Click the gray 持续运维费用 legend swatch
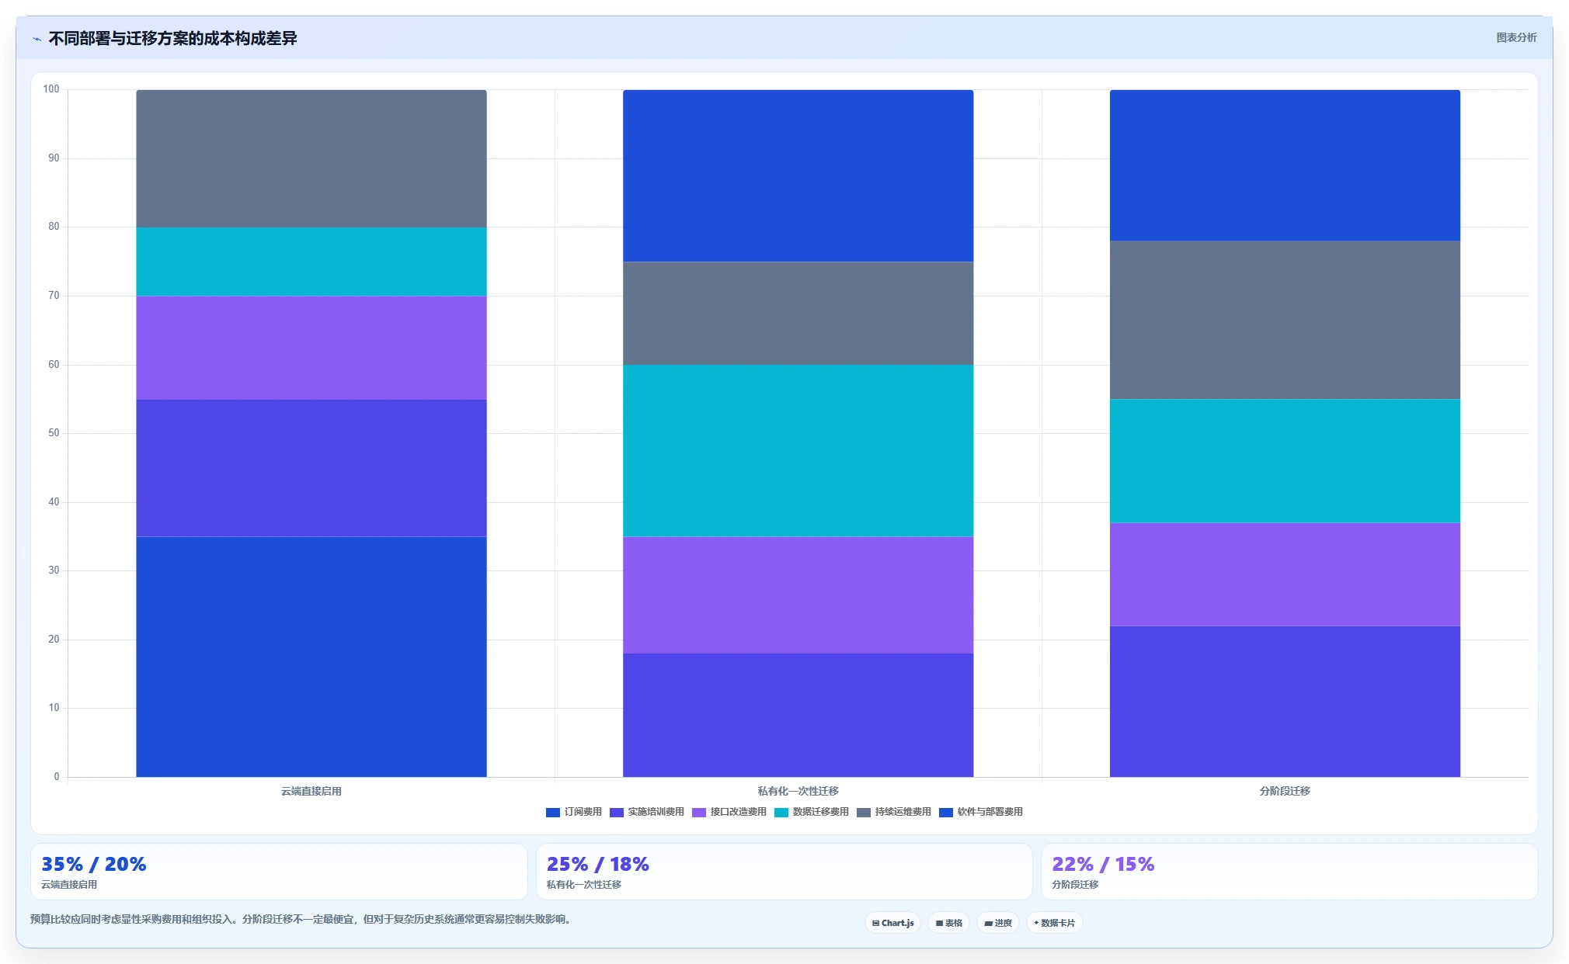The image size is (1569, 964). coord(864,812)
